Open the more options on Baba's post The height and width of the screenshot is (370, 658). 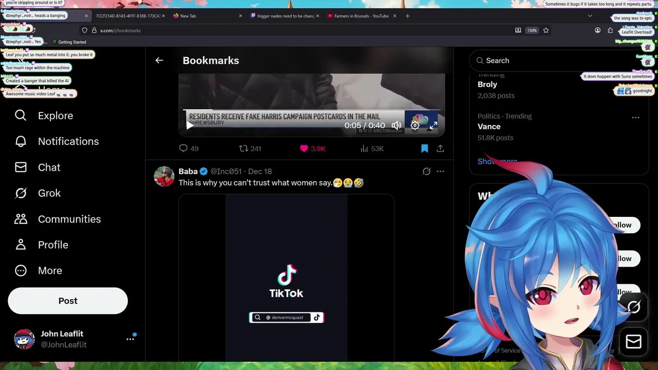pyautogui.click(x=440, y=171)
